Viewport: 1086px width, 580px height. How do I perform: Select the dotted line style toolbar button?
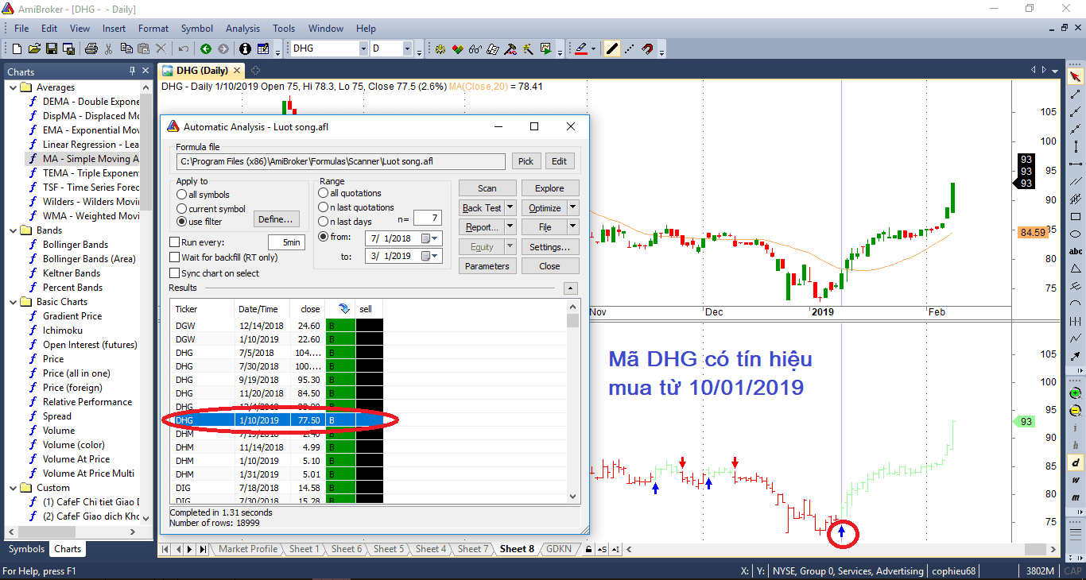point(630,48)
